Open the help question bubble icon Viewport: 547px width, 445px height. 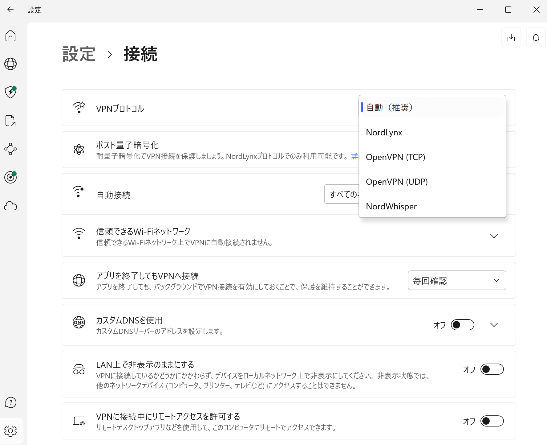click(10, 402)
